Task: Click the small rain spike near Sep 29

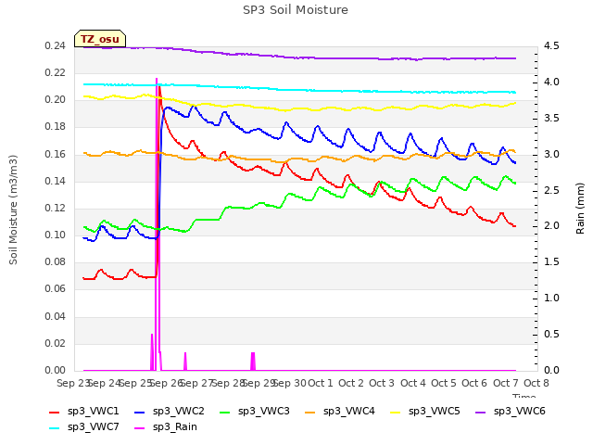Action: pyautogui.click(x=253, y=361)
